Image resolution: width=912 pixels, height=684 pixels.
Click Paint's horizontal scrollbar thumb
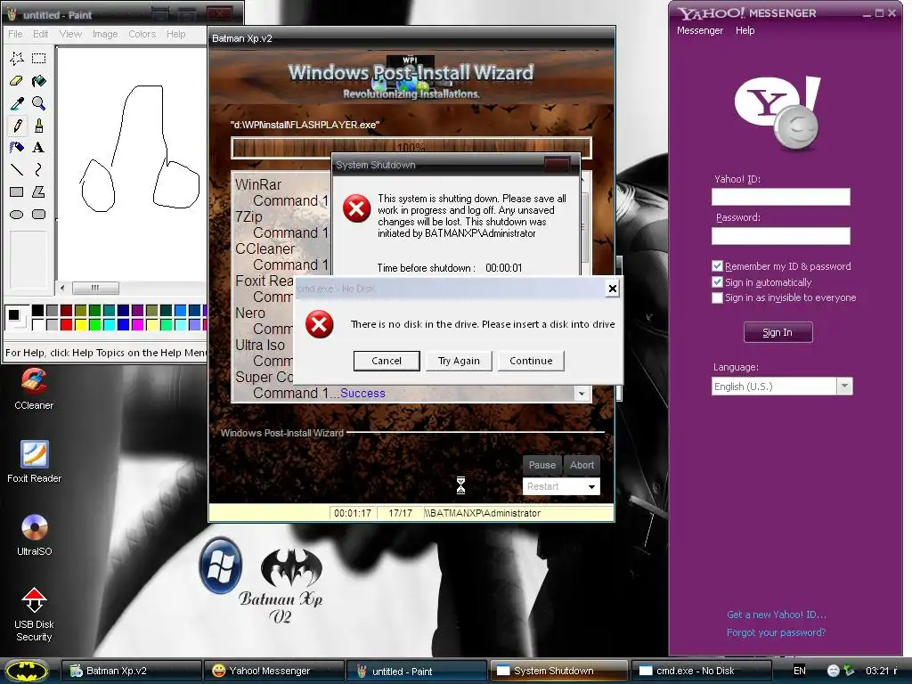click(95, 288)
